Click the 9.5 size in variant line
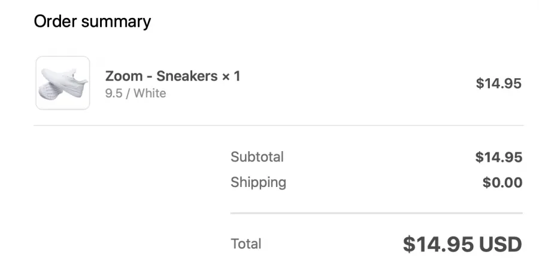 click(x=114, y=93)
